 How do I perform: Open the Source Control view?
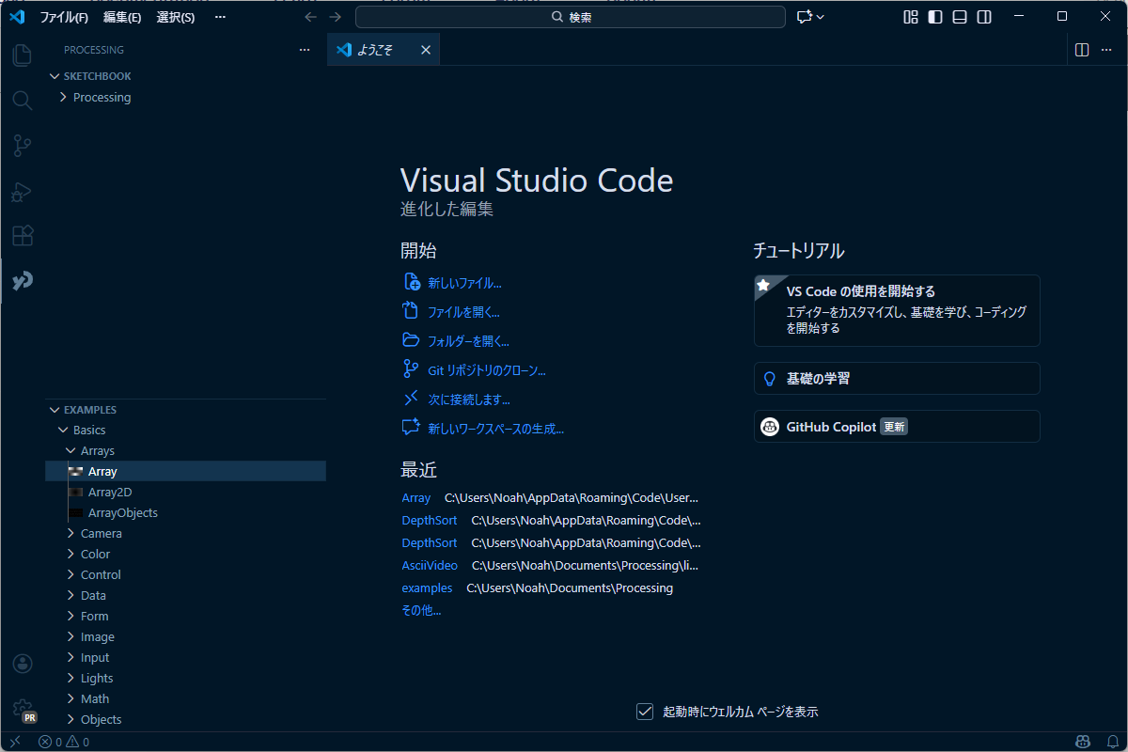coord(23,146)
